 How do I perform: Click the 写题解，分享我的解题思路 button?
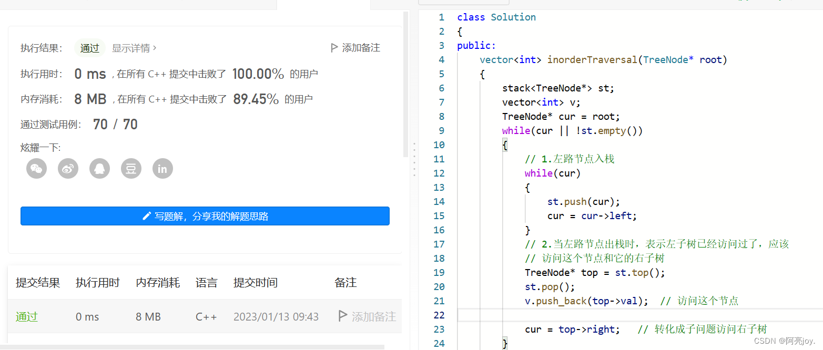205,216
